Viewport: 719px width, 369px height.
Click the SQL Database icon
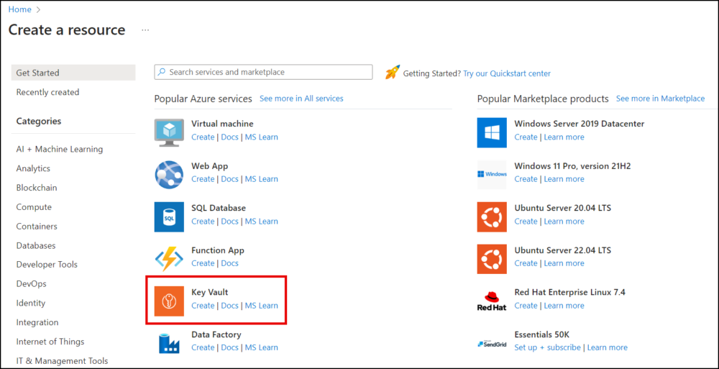point(169,217)
